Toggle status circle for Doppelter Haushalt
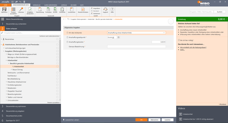 pyautogui.click(x=57, y=91)
